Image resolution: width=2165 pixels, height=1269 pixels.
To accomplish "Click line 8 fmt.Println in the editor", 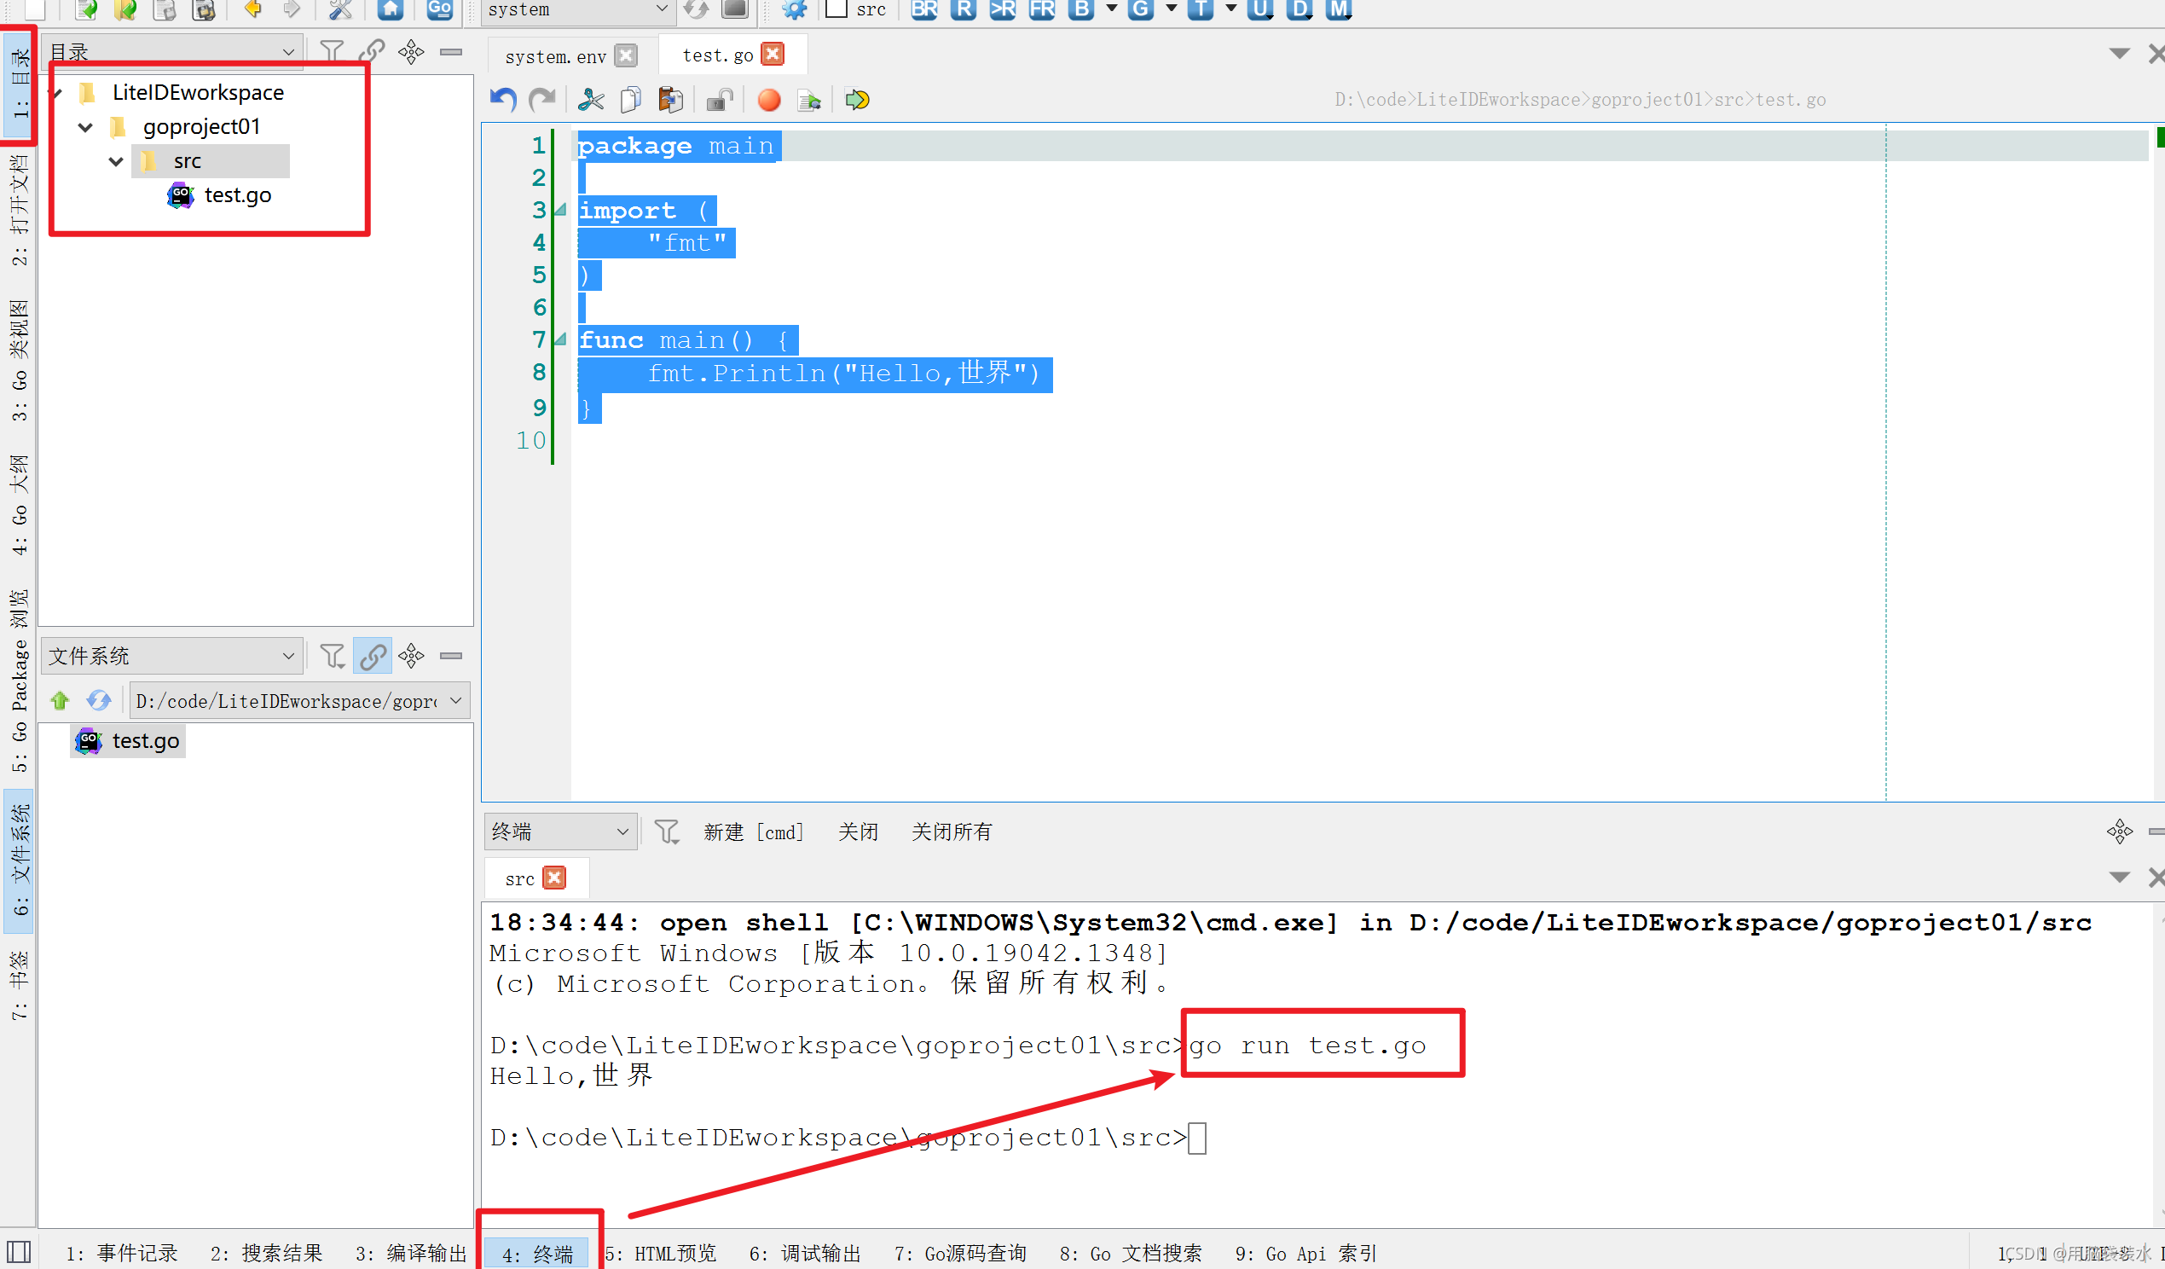I will [x=842, y=374].
